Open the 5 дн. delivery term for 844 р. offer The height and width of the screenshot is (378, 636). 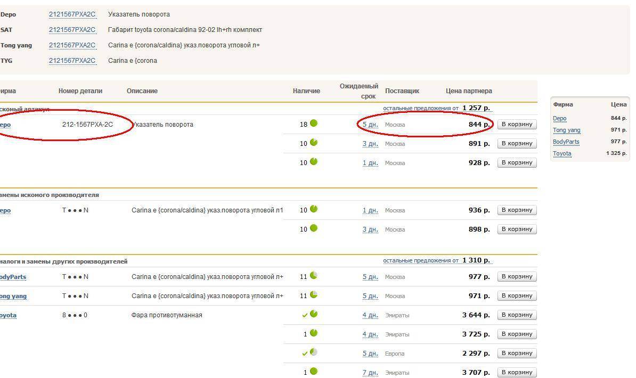370,125
